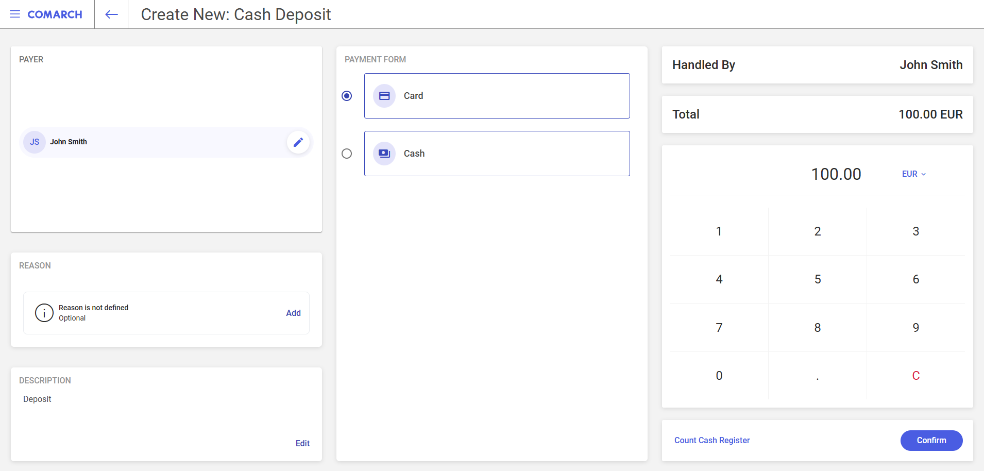Click Edit in the Description section

point(302,443)
